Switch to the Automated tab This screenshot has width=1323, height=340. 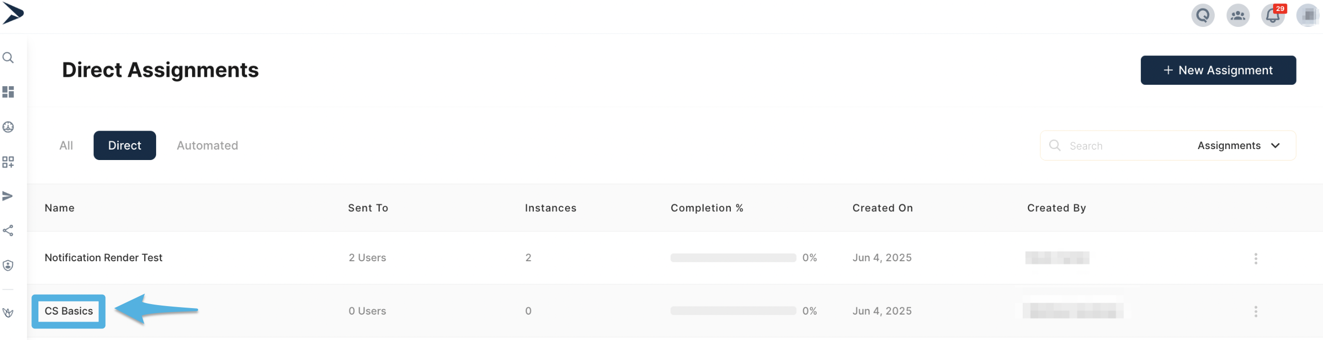(x=208, y=146)
